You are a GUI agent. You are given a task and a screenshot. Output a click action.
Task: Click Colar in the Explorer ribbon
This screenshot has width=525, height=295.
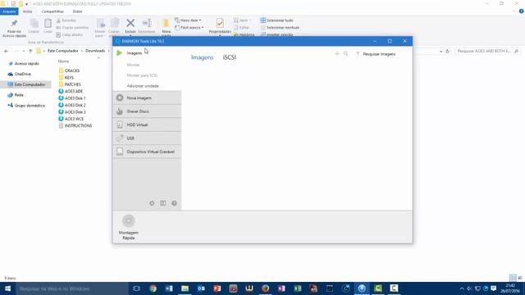click(x=48, y=25)
